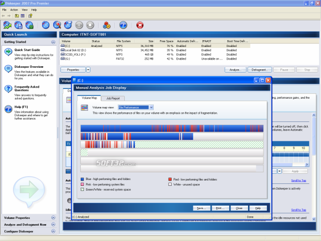Click the Defragment volume toolbar icon
Screen dimensions: 321x241
click(x=18, y=25)
